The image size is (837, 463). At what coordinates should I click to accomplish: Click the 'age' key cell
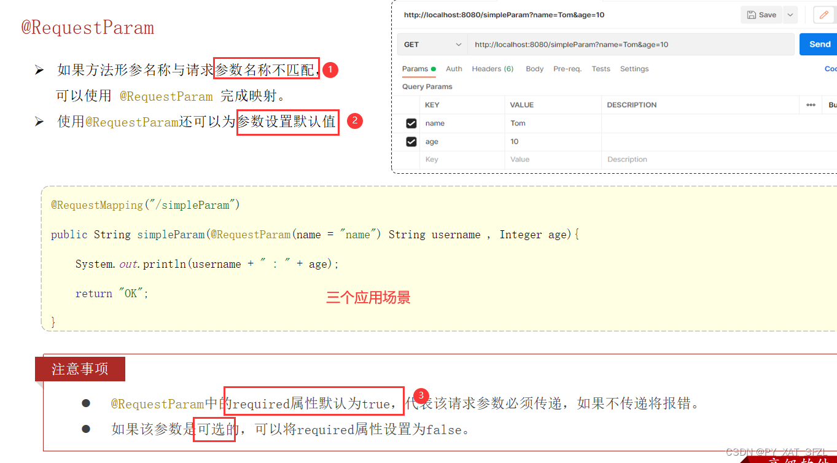[x=461, y=142]
